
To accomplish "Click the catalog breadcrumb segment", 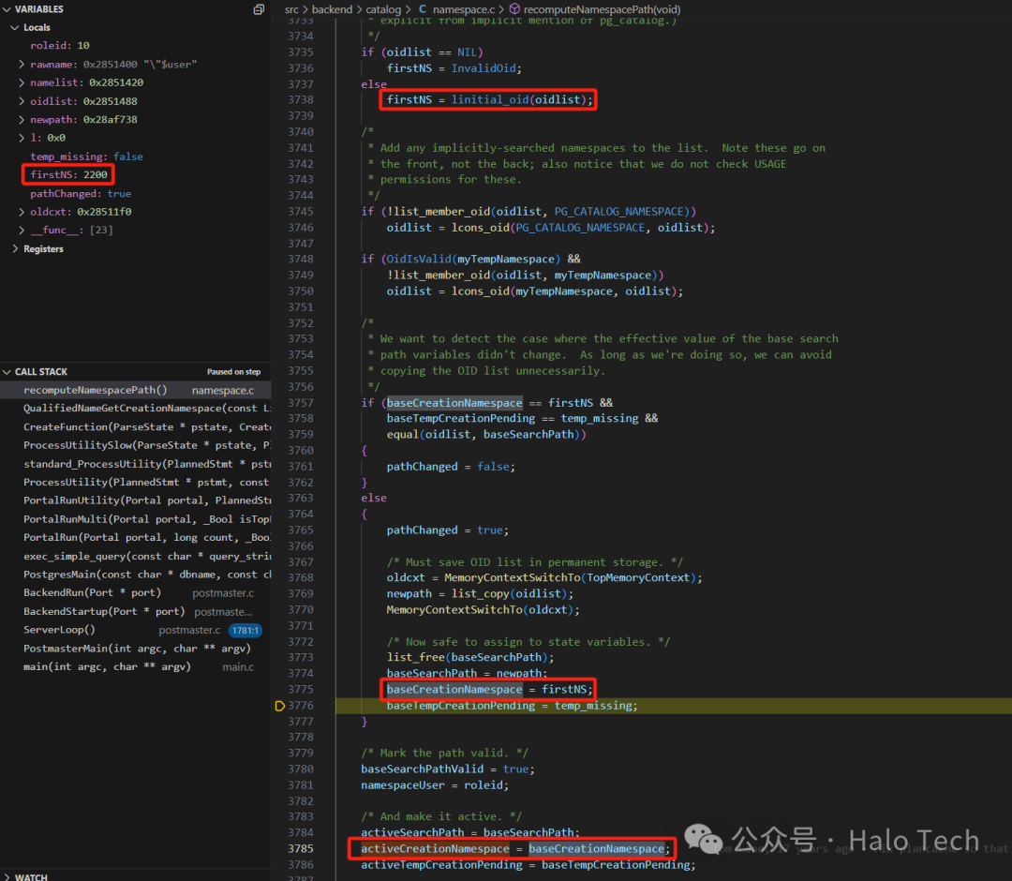I will (x=383, y=9).
